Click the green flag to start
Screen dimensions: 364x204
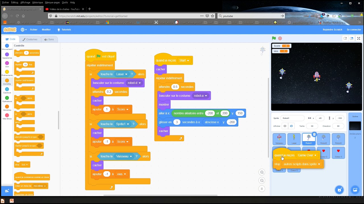pos(274,38)
